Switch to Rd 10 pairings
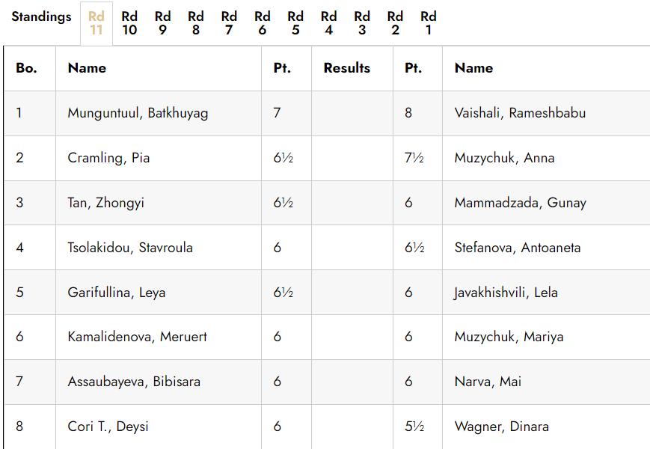Image resolution: width=650 pixels, height=449 pixels. tap(129, 23)
